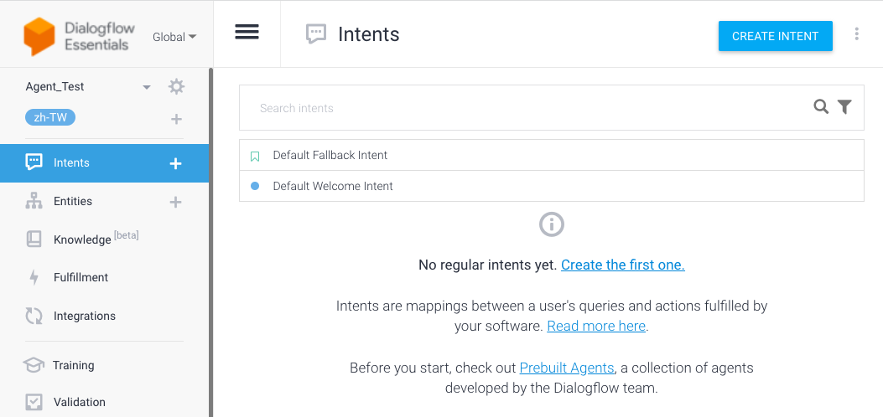
Task: Click the search magnifier icon
Action: pos(821,107)
